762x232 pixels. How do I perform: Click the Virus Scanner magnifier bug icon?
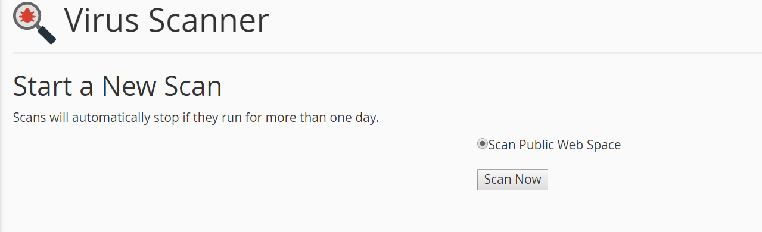click(35, 23)
